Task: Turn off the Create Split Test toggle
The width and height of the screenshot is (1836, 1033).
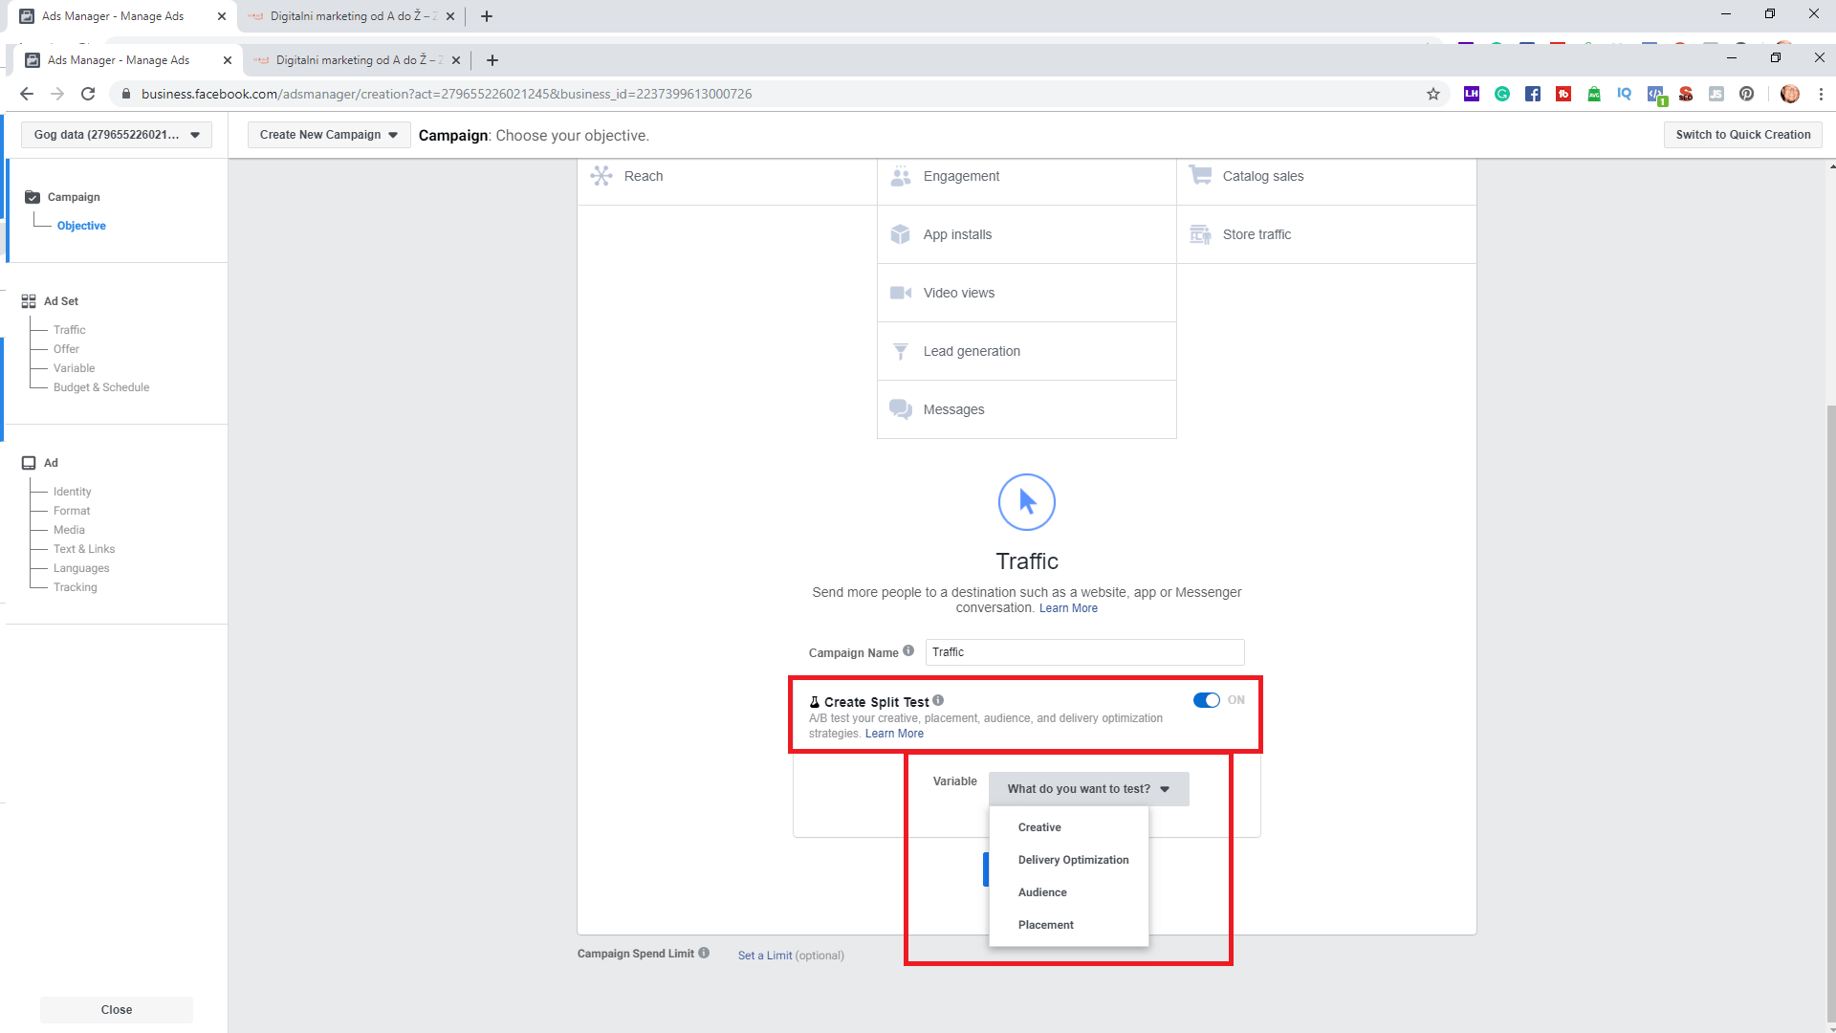Action: point(1206,700)
